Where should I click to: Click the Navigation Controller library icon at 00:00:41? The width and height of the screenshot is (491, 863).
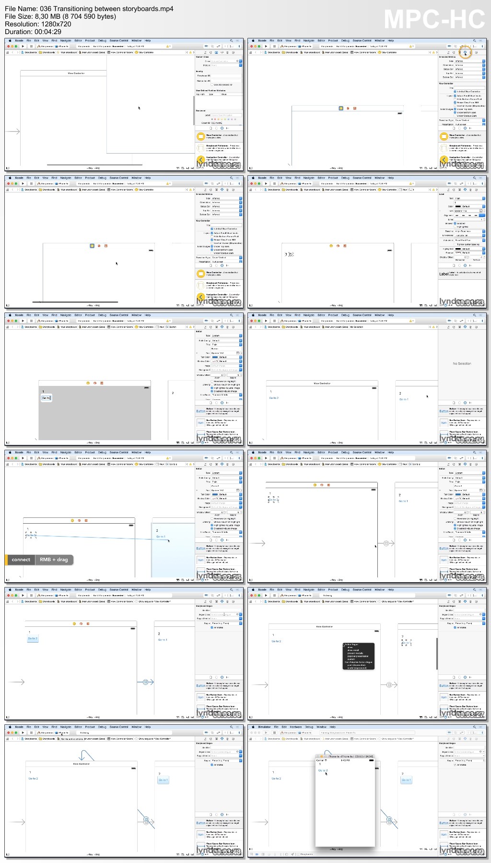coord(444,160)
